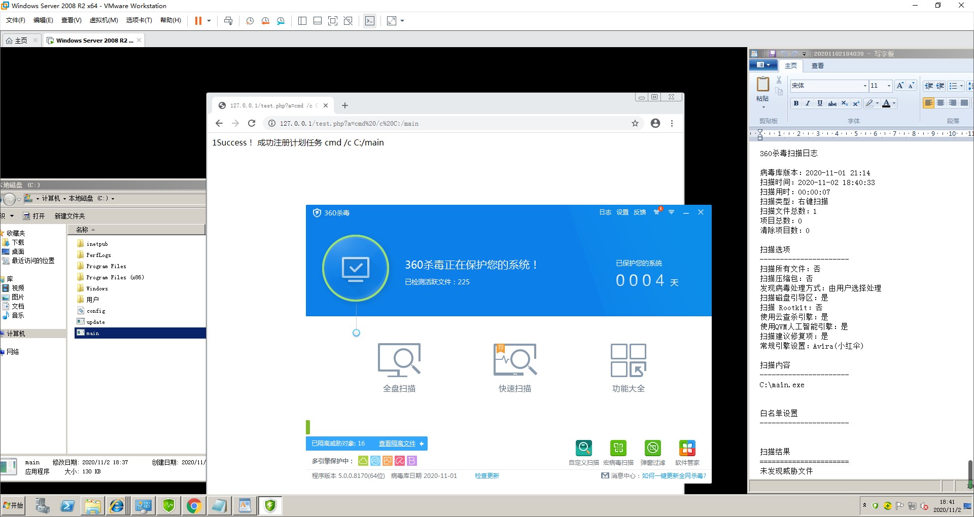The height and width of the screenshot is (517, 974).
Task: Revert VM to snapshot icon
Action: point(265,21)
